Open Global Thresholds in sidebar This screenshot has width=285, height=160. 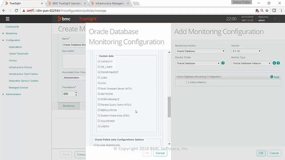click(19, 54)
